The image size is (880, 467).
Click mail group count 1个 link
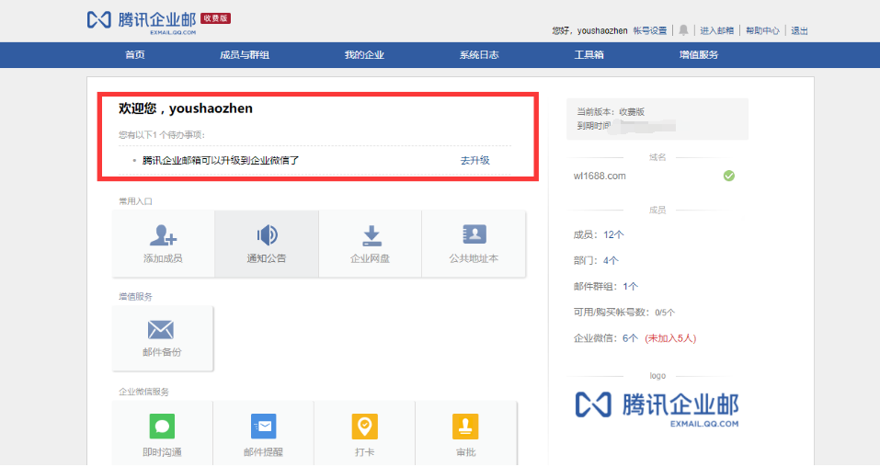(630, 286)
